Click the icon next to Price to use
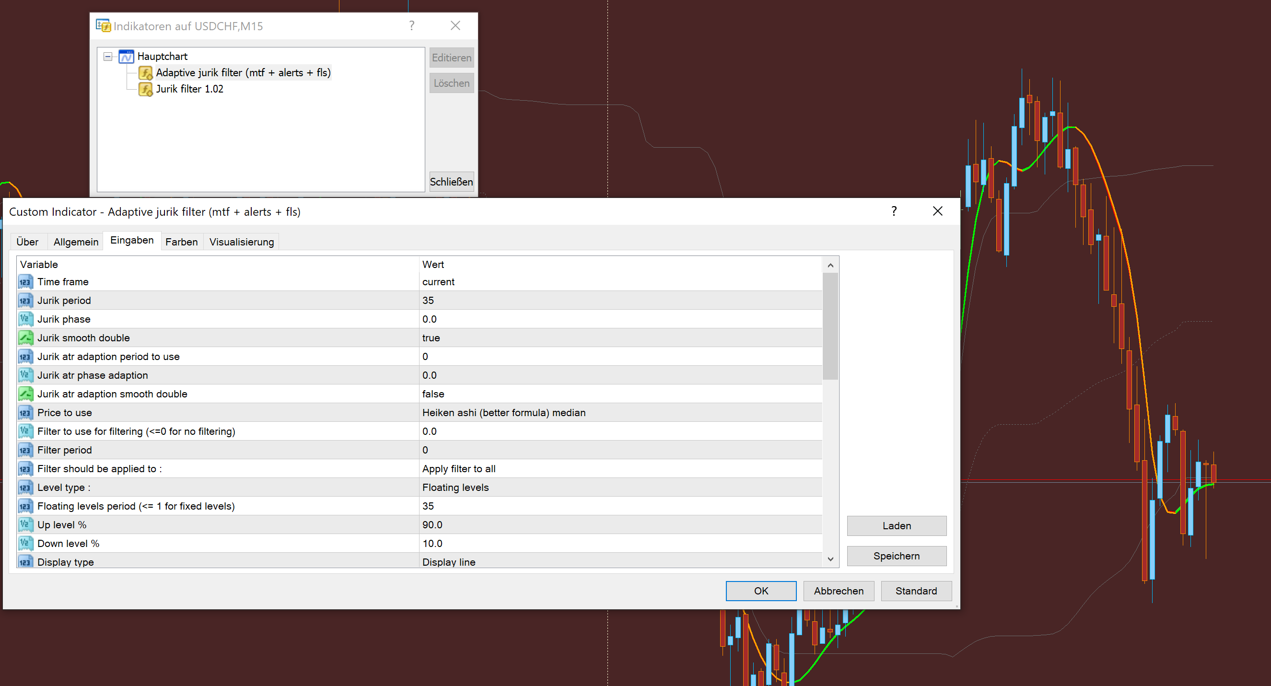The image size is (1271, 686). tap(26, 413)
